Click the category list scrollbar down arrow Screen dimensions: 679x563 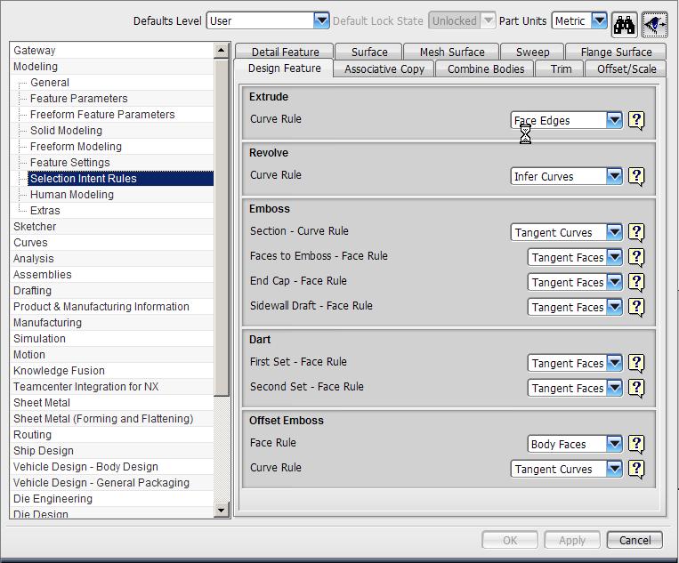click(x=222, y=510)
